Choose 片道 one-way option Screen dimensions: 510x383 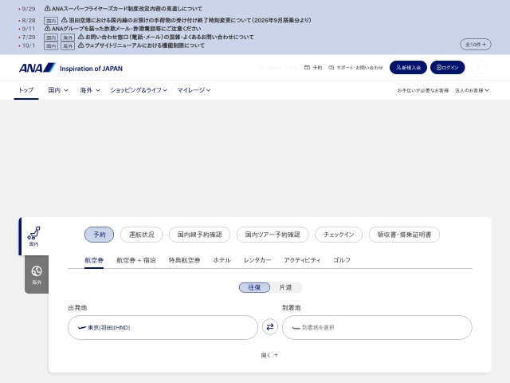(x=285, y=287)
